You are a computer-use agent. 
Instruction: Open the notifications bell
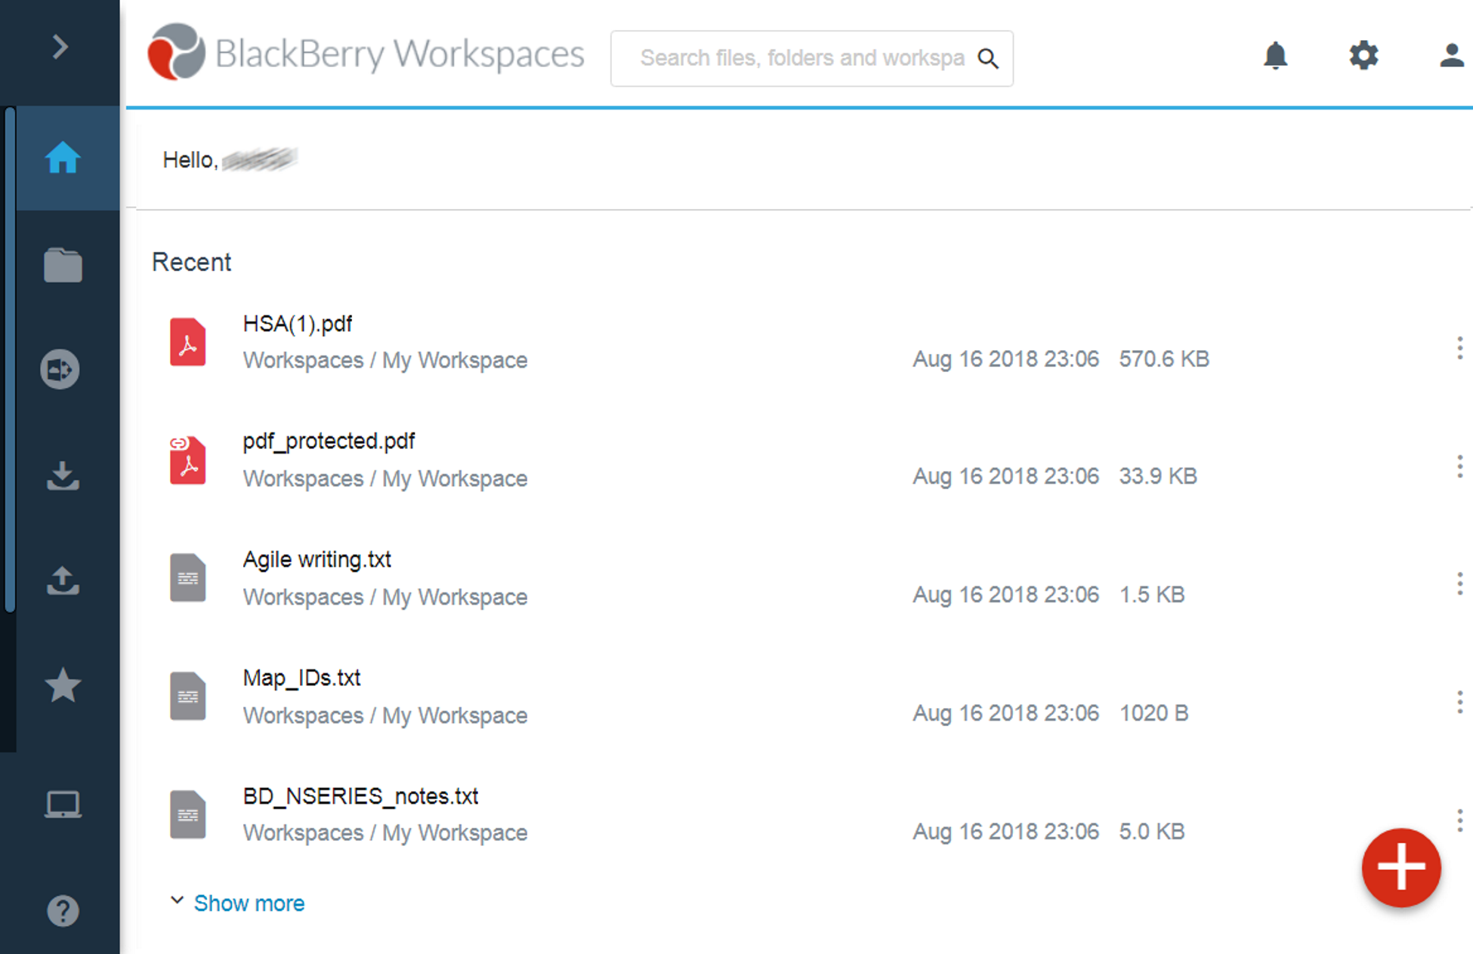[x=1276, y=55]
